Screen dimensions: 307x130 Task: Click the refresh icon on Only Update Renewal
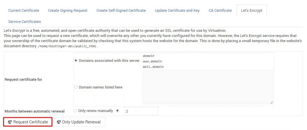tap(59, 122)
